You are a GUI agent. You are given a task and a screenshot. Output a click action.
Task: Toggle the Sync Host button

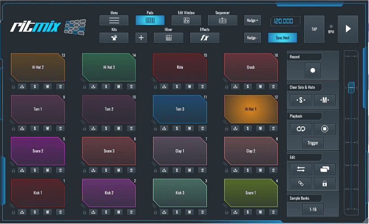[283, 38]
